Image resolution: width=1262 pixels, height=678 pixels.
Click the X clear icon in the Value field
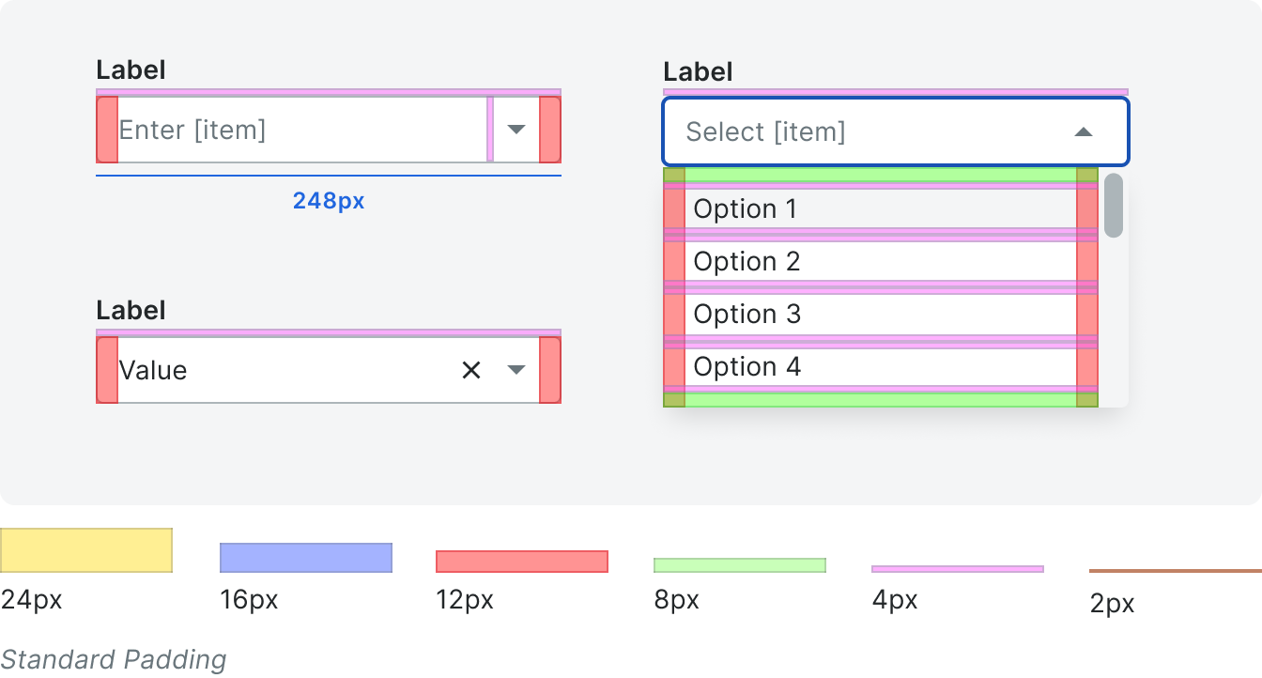471,370
